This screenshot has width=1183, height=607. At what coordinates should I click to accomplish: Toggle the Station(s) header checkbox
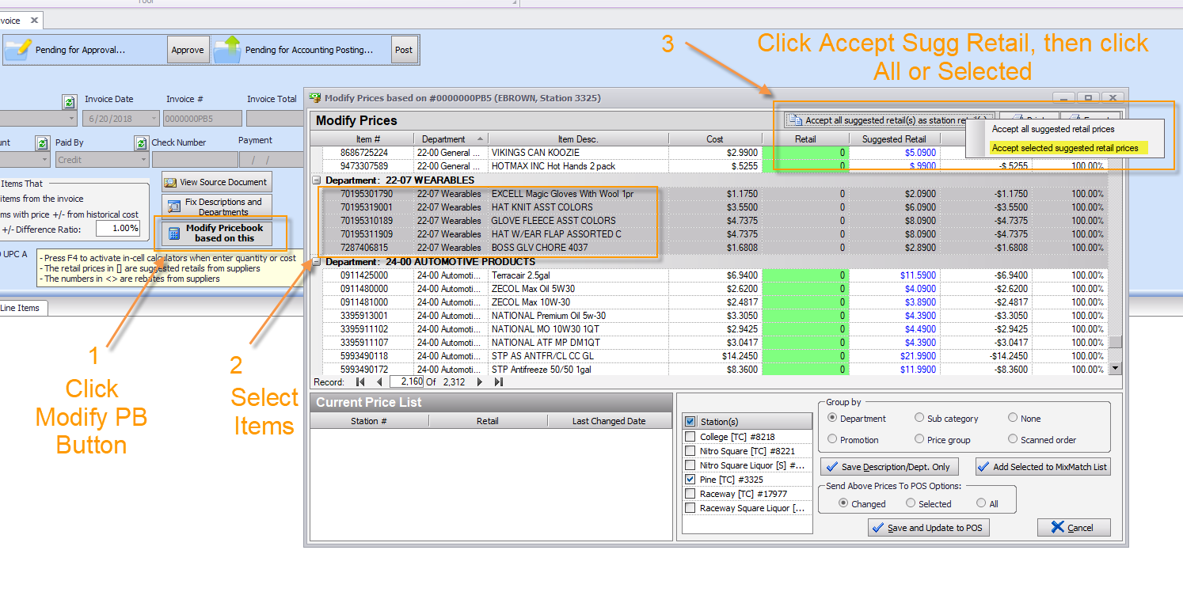click(690, 422)
